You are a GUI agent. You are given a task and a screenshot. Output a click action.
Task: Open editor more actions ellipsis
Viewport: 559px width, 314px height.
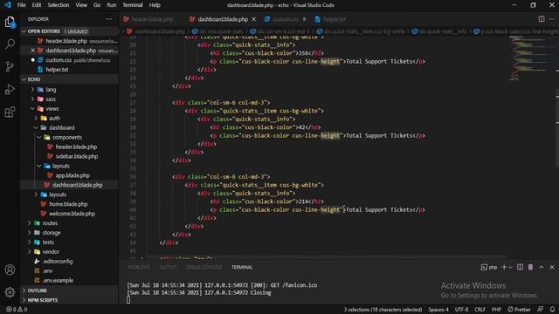552,19
